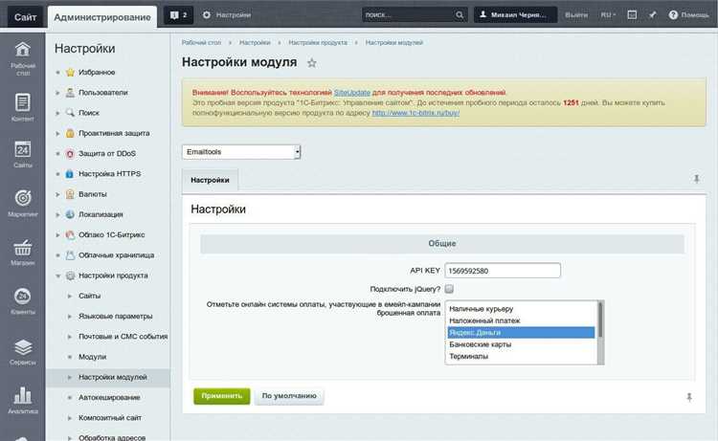Expand the Пользователи tree arrow
The height and width of the screenshot is (441, 718).
(57, 93)
